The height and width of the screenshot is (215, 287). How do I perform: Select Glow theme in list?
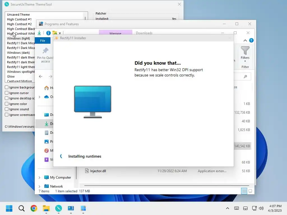click(11, 76)
